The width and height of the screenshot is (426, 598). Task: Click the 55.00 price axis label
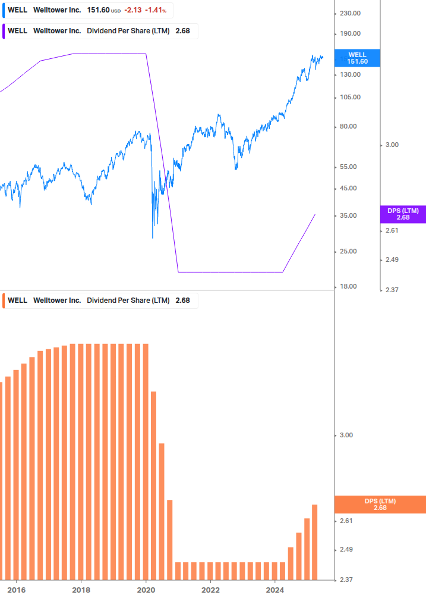[348, 167]
